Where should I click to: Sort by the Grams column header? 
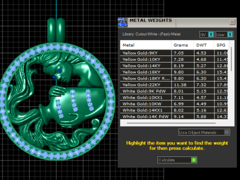pyautogui.click(x=182, y=45)
